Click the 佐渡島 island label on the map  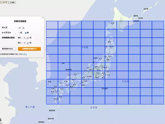click(x=95, y=58)
